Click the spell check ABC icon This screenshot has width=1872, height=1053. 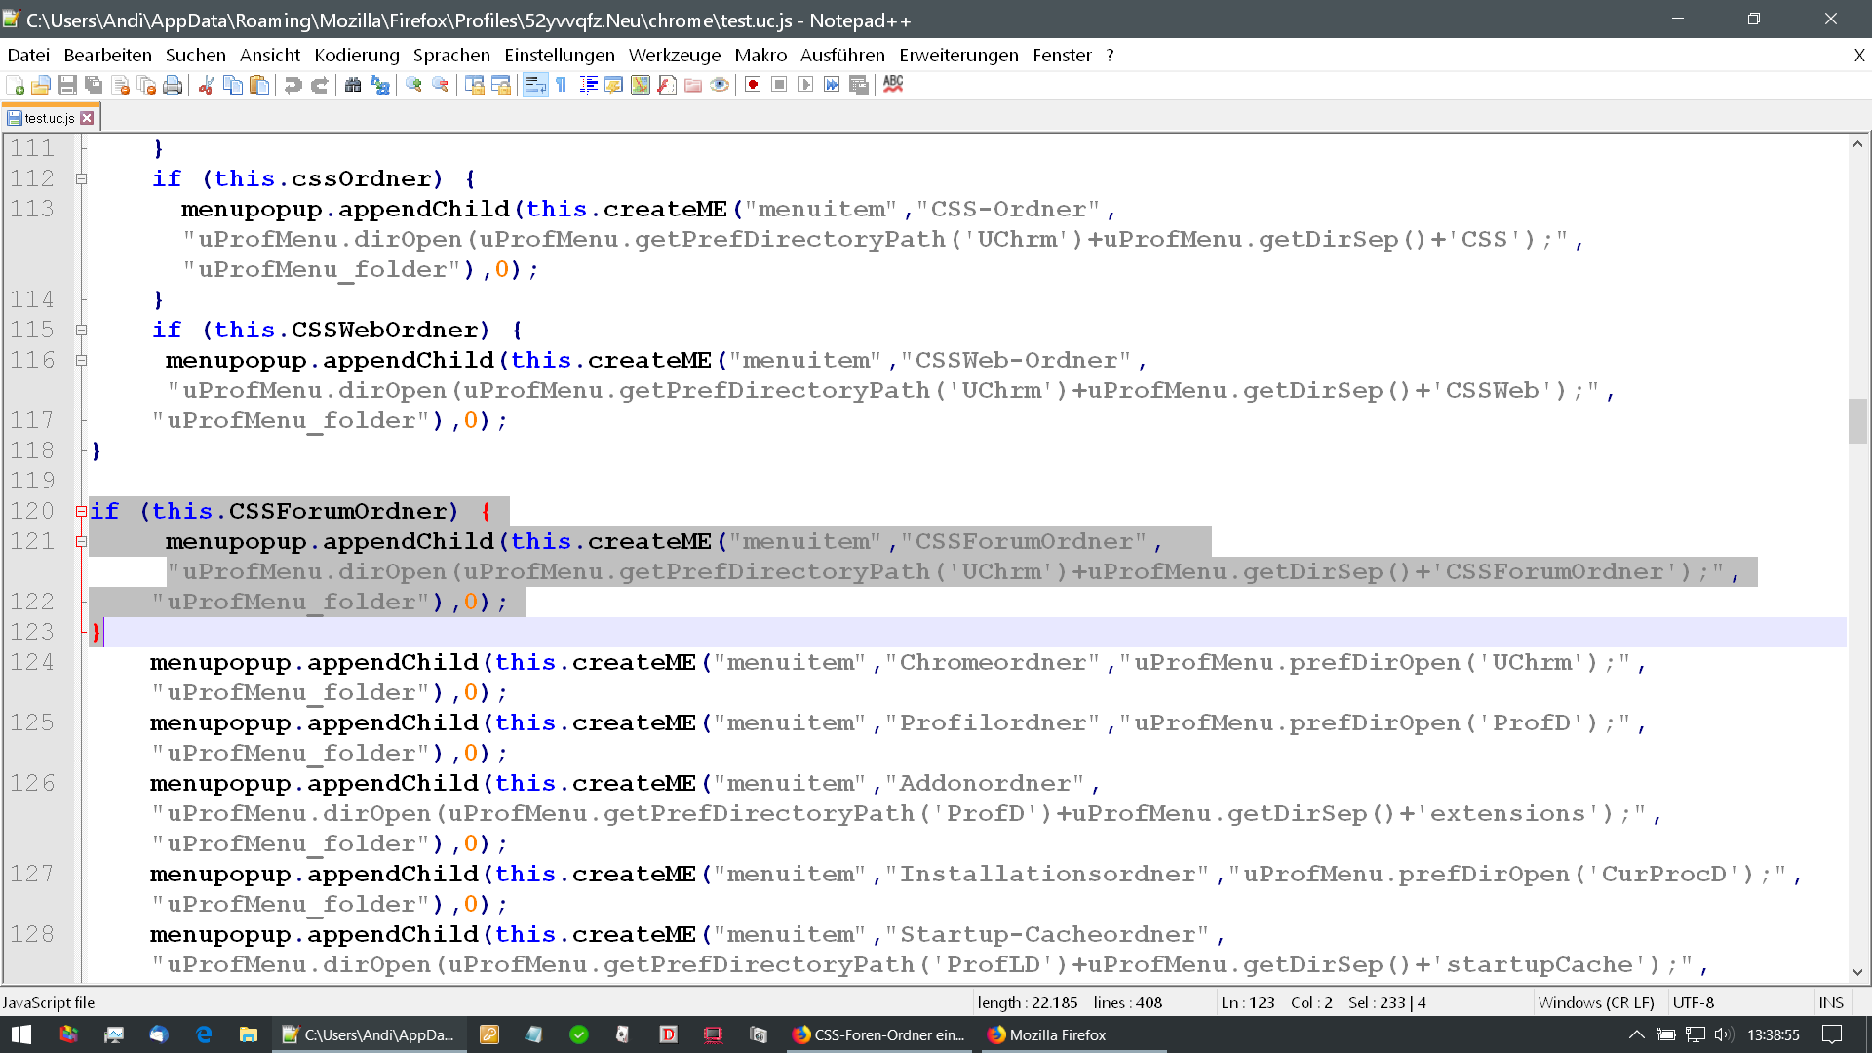click(893, 85)
